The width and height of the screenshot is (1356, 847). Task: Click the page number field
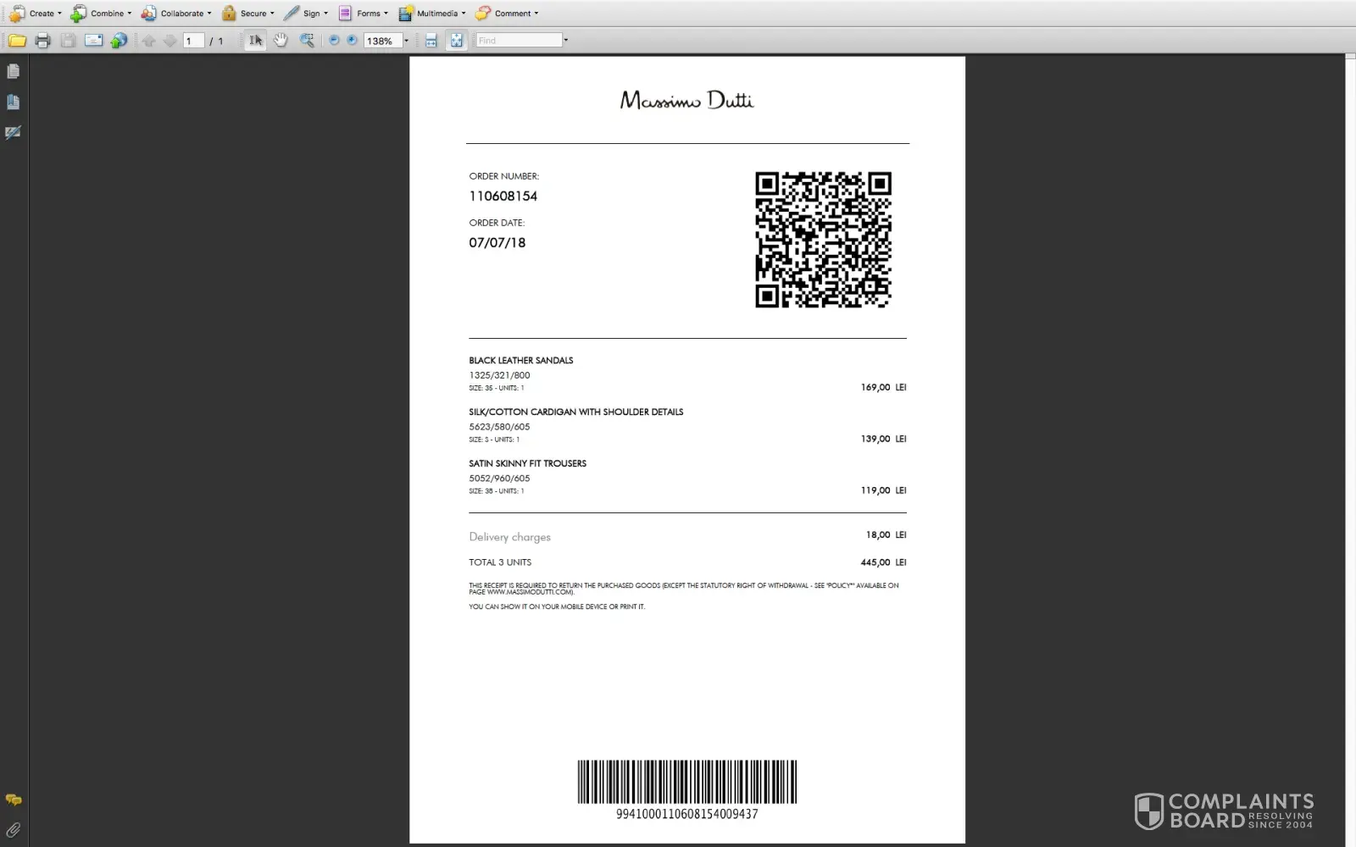(x=194, y=41)
